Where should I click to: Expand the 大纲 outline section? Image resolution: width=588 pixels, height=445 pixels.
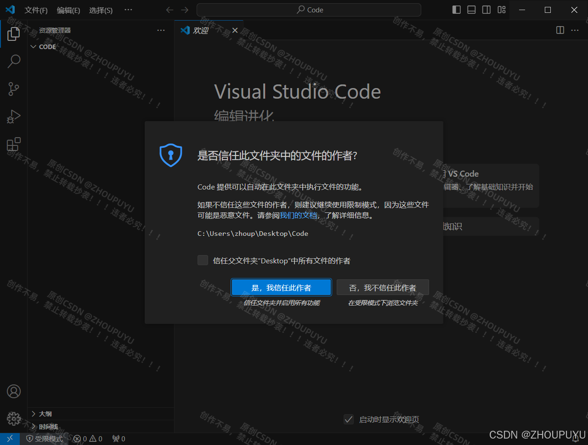(101, 414)
